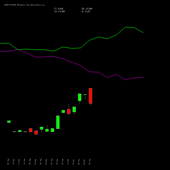
Task: Click the '27 Aug' date axis label
Action: tap(57, 161)
